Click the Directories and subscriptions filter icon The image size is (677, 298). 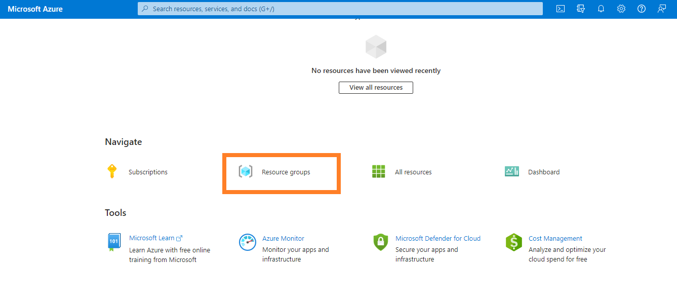point(581,9)
